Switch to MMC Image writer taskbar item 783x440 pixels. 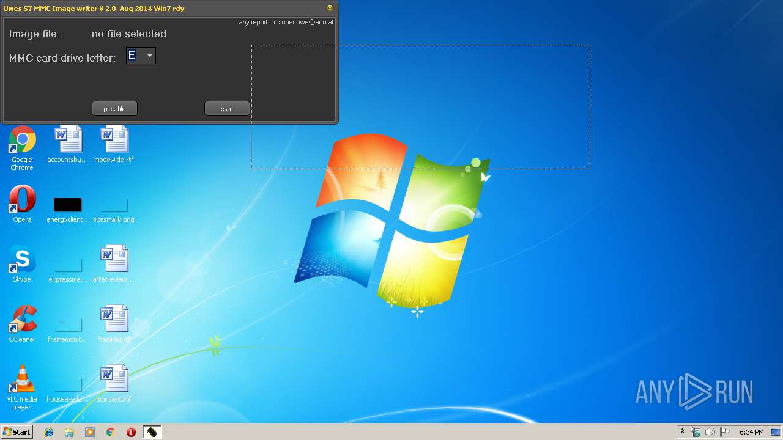tap(152, 432)
